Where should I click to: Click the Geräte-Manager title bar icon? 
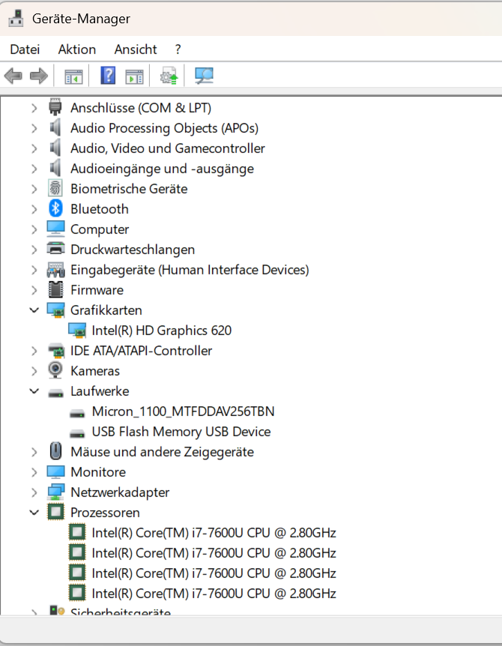[16, 18]
